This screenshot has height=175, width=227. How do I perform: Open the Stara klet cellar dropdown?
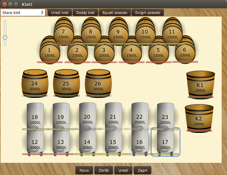coord(23,12)
